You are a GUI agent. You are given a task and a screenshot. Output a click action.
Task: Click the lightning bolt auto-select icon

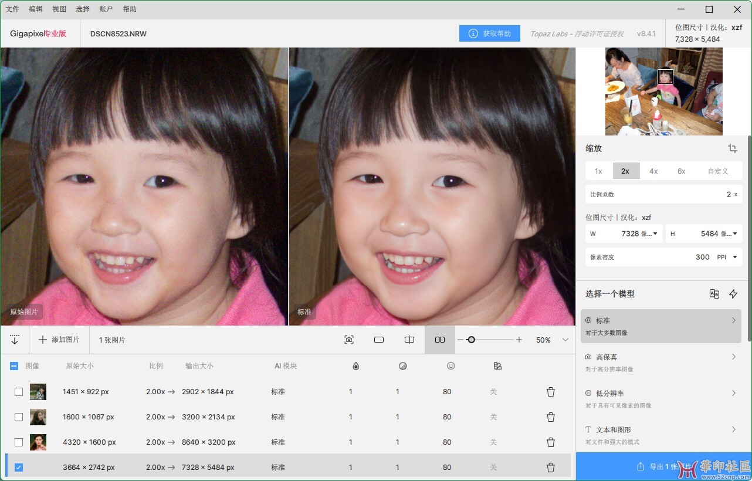(733, 294)
